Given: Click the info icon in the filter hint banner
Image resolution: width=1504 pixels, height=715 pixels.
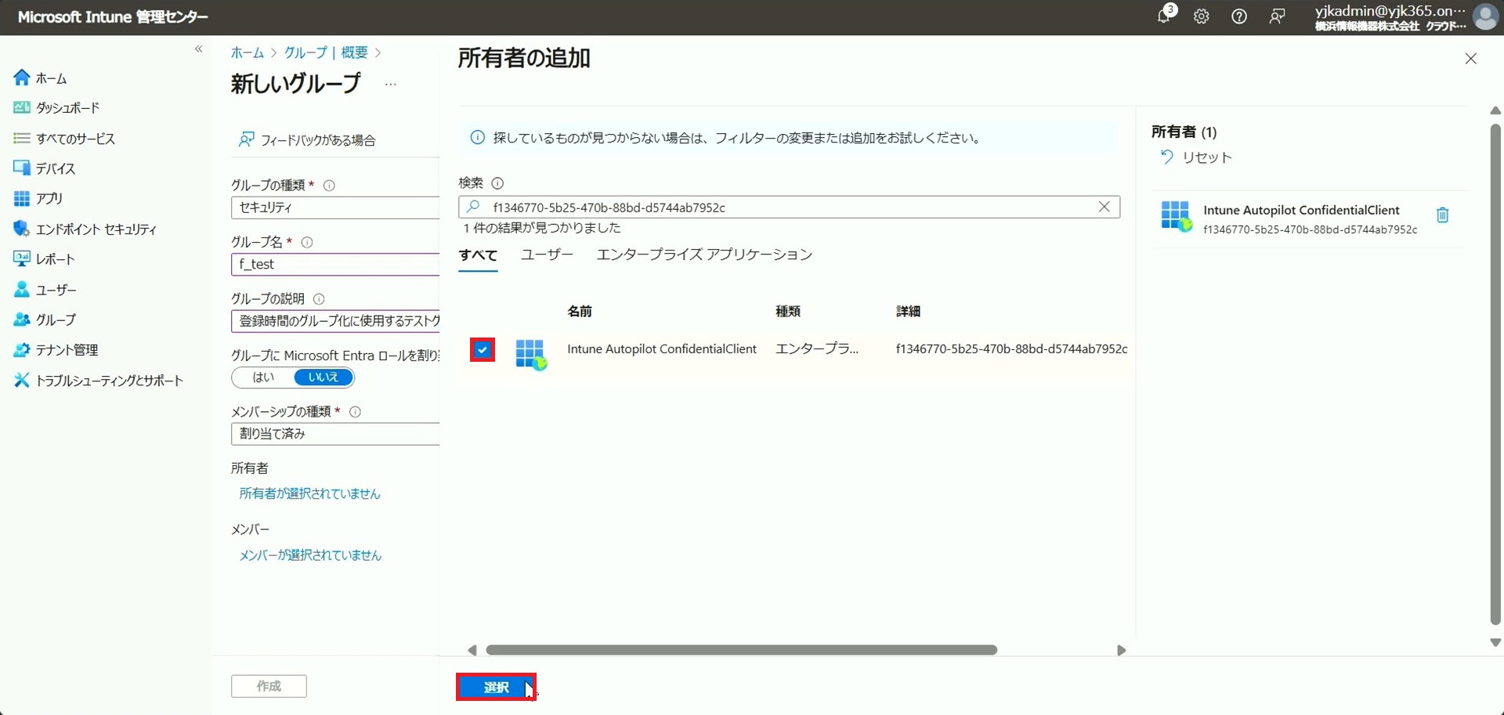Looking at the screenshot, I should click(x=477, y=138).
